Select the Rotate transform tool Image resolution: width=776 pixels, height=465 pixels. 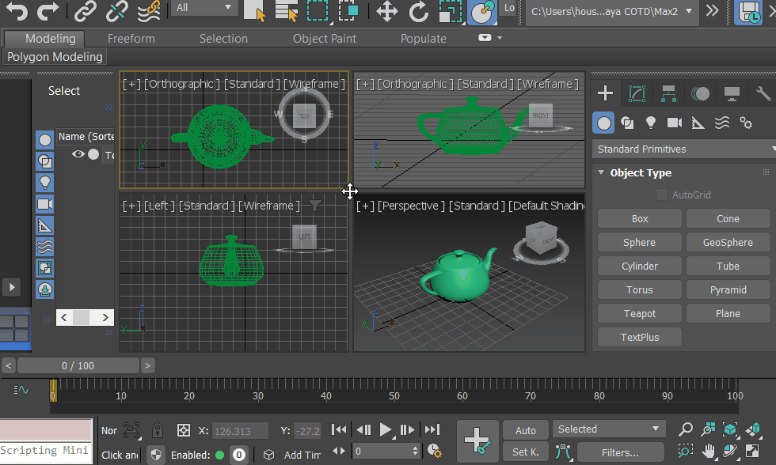point(419,11)
